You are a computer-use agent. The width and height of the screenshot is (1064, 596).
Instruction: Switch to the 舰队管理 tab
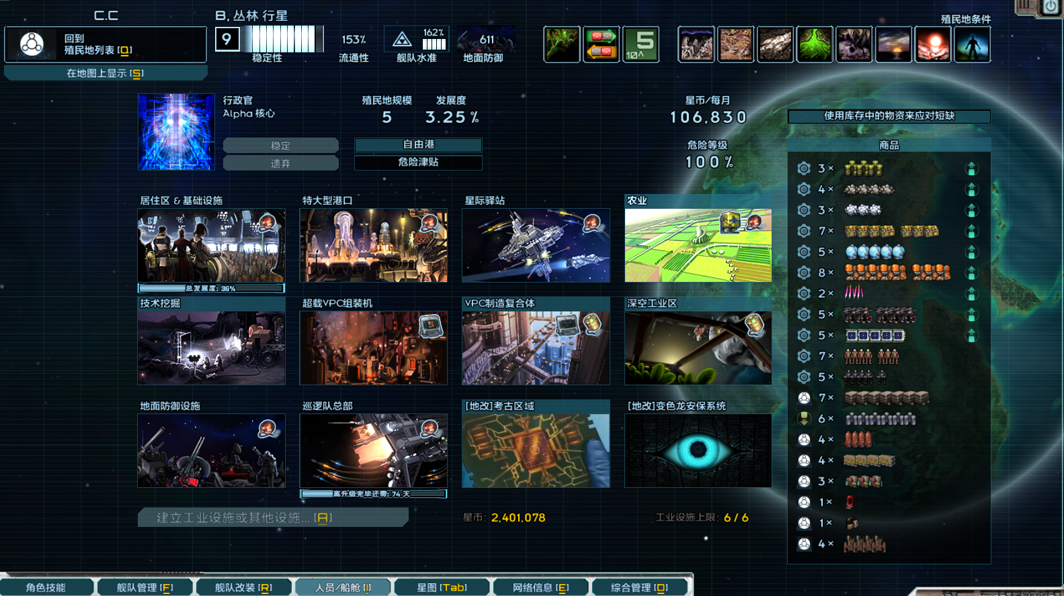pyautogui.click(x=145, y=587)
